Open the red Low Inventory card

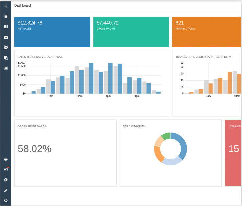(233, 153)
